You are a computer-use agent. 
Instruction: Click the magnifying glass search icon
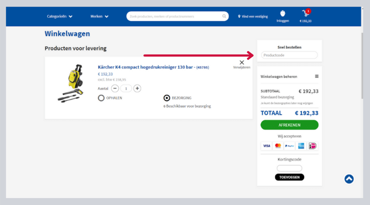(224, 16)
